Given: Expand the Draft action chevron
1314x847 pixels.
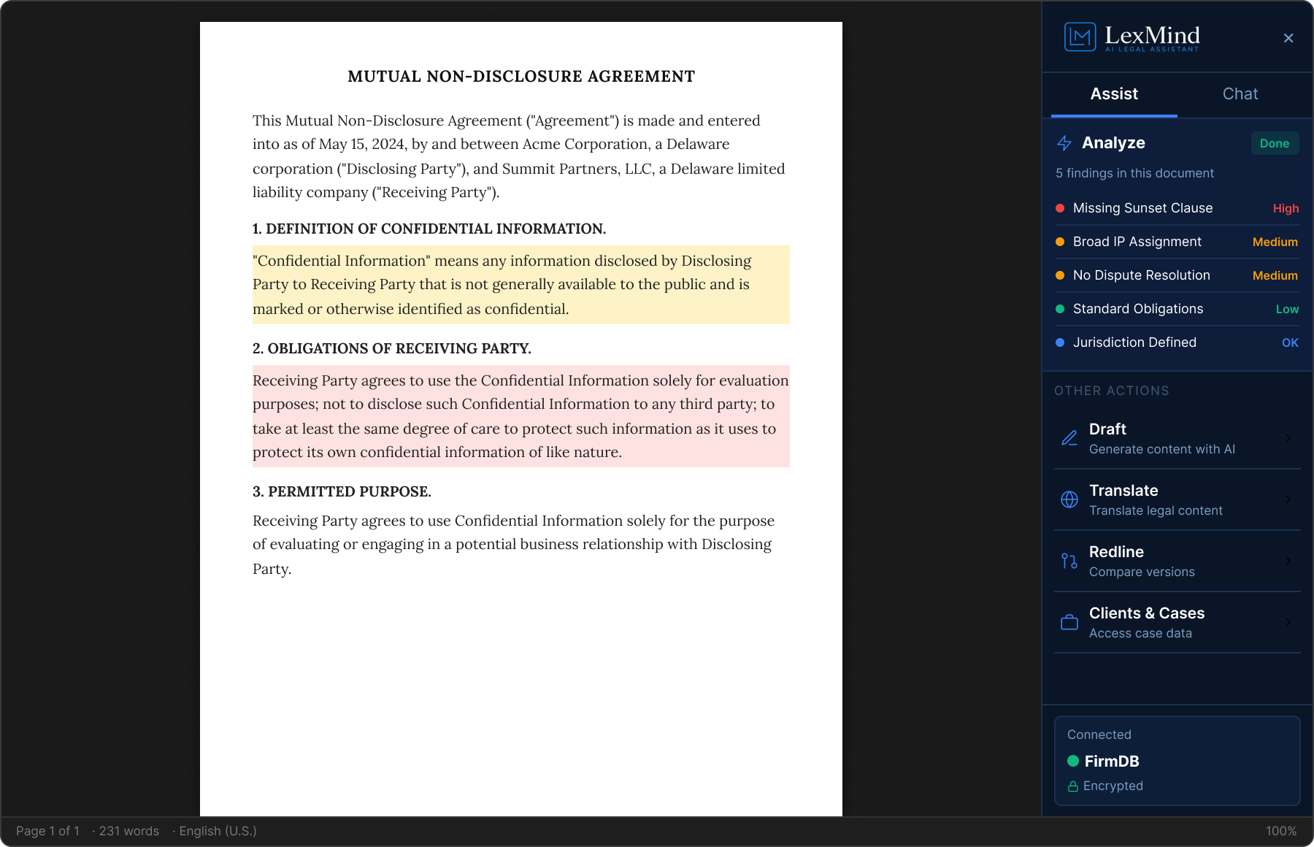Looking at the screenshot, I should [x=1288, y=438].
